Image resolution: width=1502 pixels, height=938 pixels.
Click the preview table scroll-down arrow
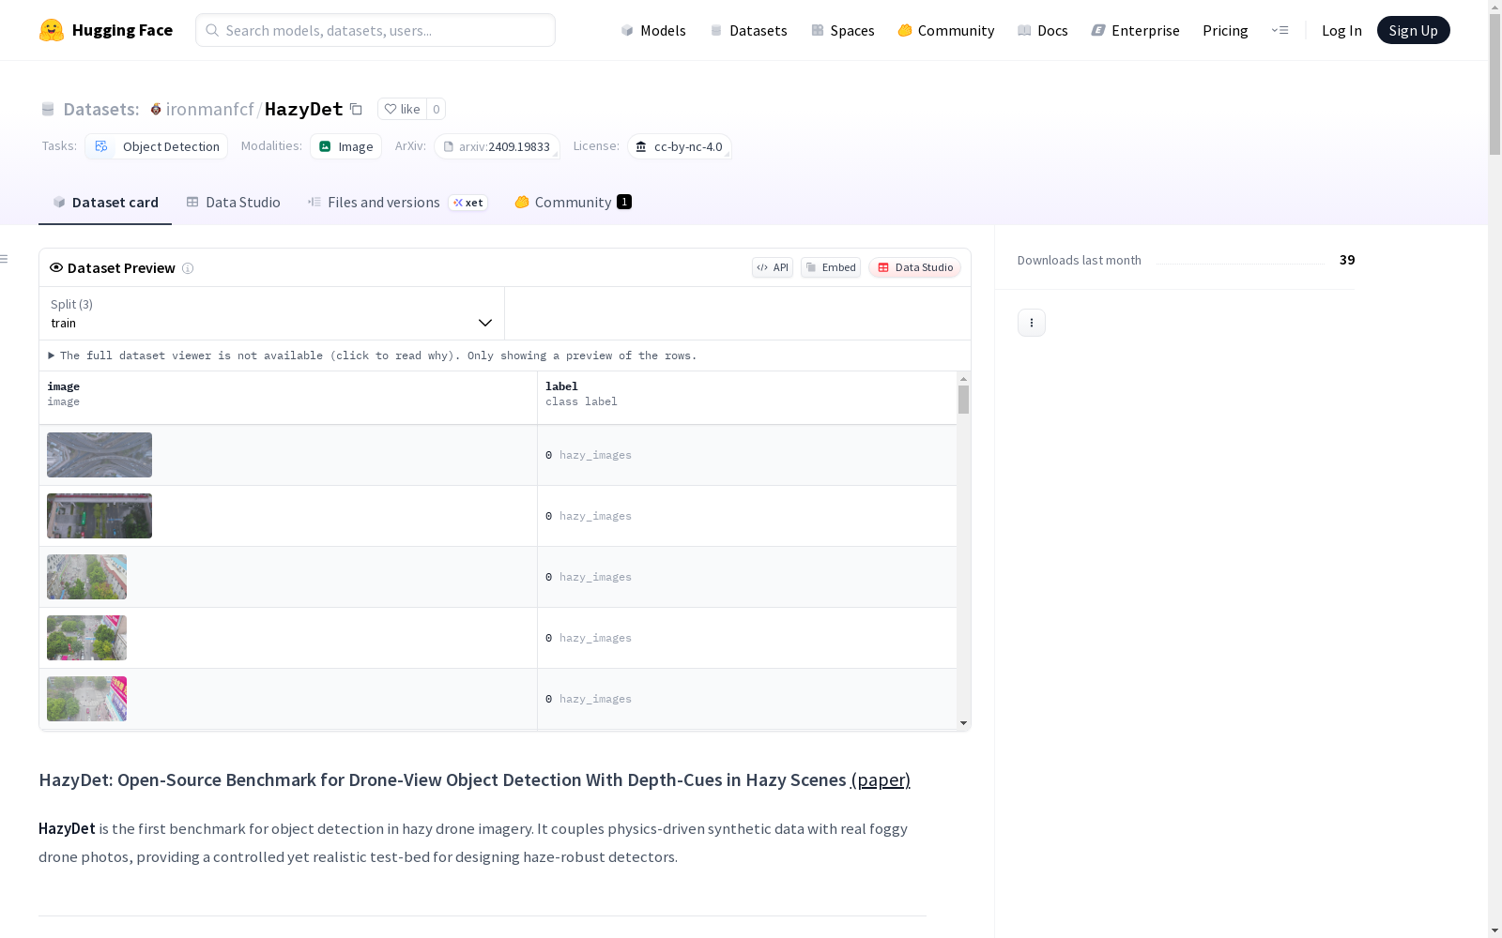963,723
